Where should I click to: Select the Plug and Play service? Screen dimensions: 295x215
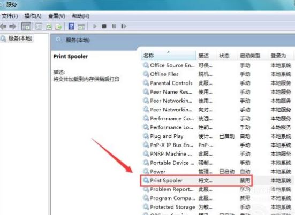click(217, 136)
